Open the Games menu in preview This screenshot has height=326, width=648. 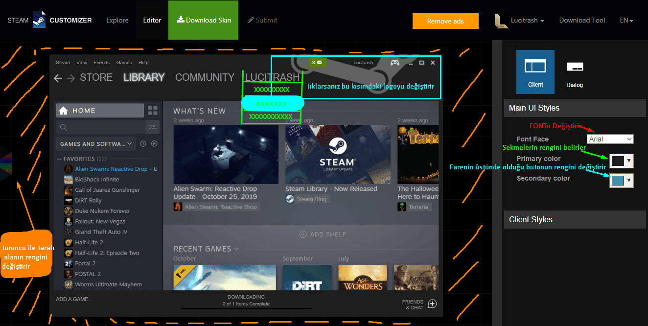pyautogui.click(x=124, y=63)
